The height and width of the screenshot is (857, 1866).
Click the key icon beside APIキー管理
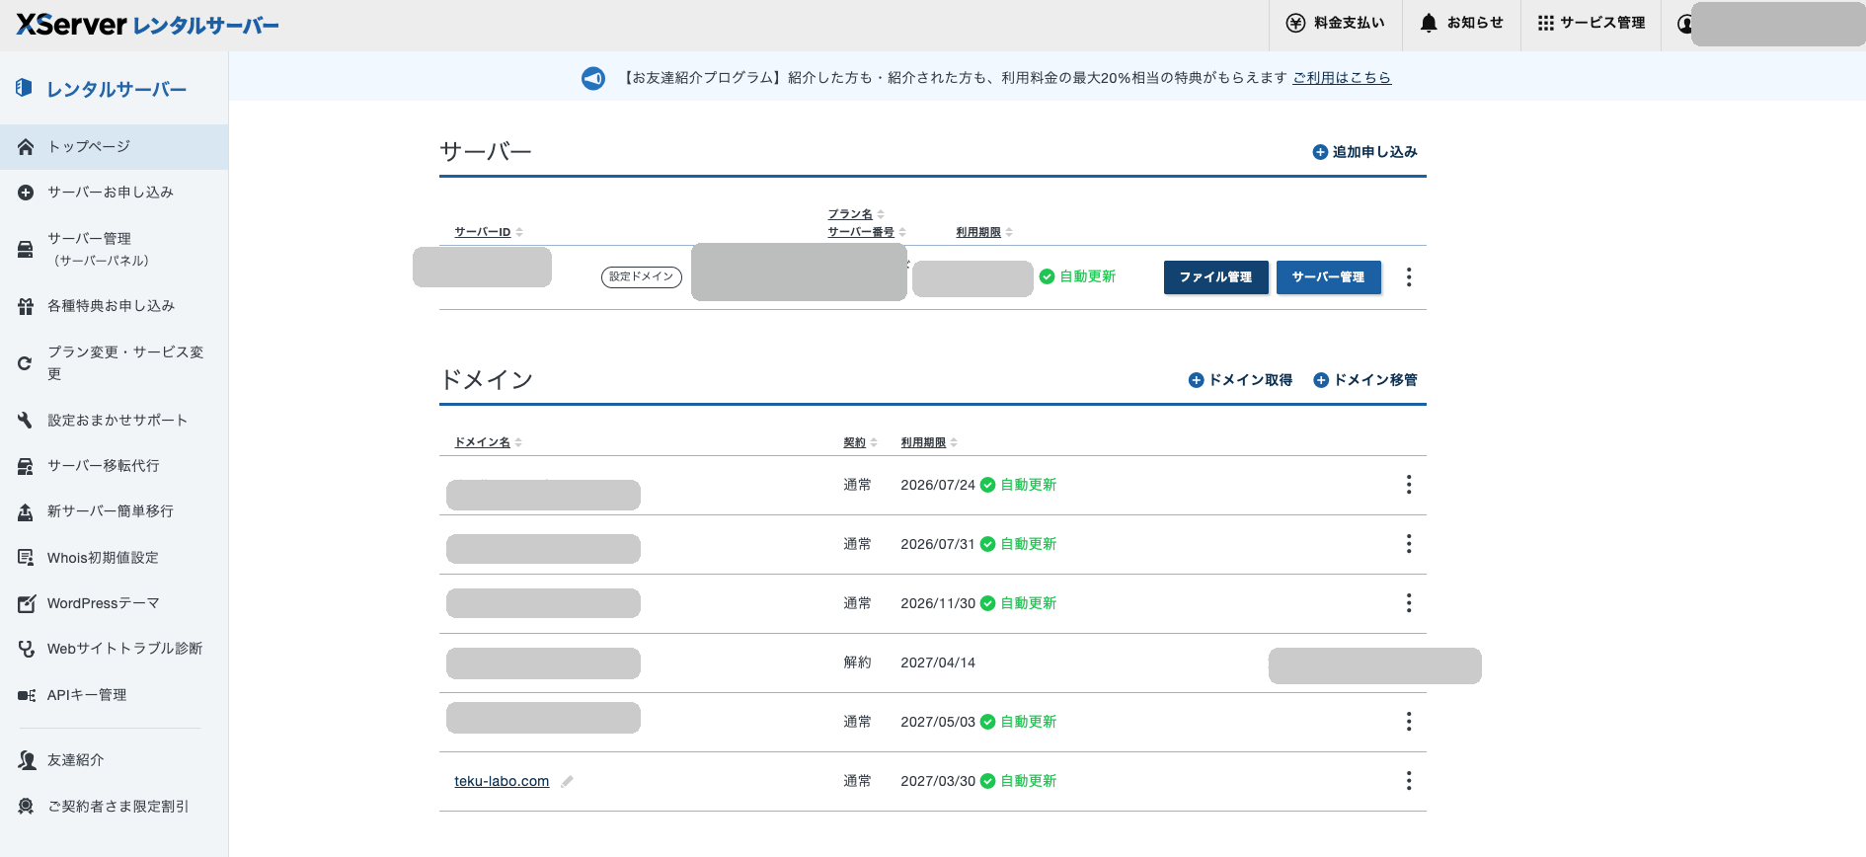tap(26, 695)
